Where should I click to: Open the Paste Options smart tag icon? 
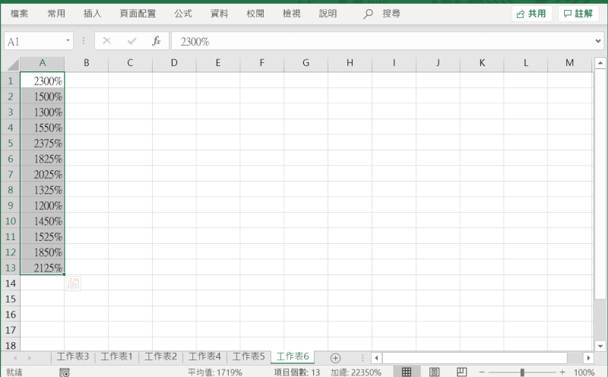pyautogui.click(x=73, y=284)
